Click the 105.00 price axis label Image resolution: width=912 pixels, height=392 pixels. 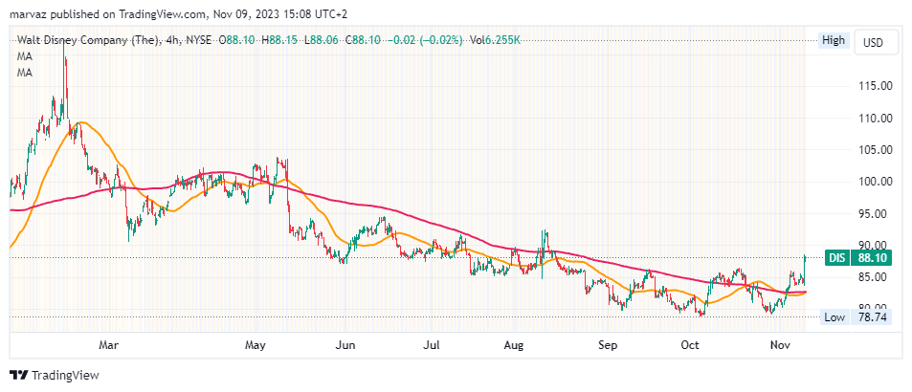(x=876, y=150)
